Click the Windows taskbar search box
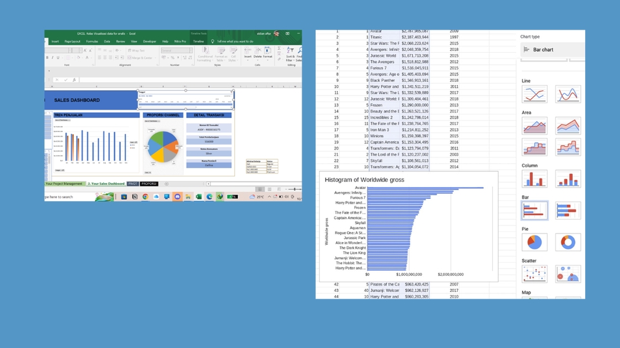 [69, 197]
